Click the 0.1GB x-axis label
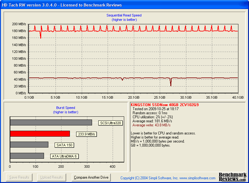Viewport: 249px width, 183px height. click(29, 98)
